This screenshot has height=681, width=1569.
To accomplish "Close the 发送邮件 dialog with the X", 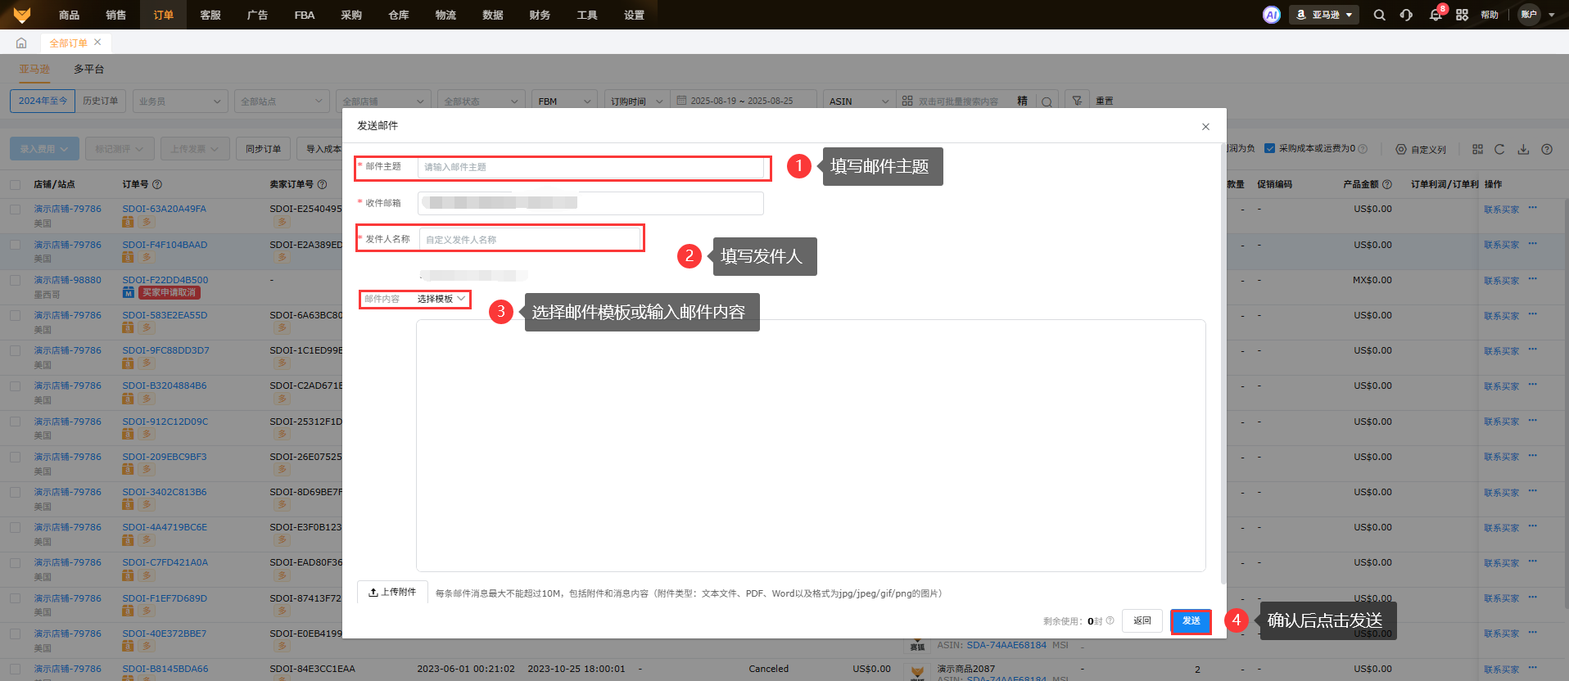I will pyautogui.click(x=1205, y=126).
